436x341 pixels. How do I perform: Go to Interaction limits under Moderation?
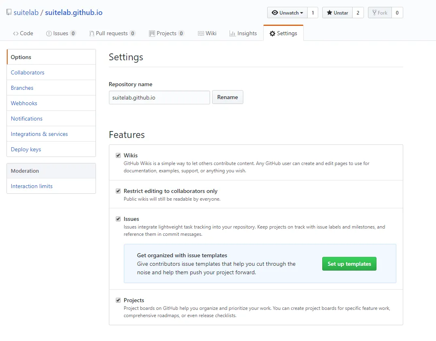tap(32, 186)
